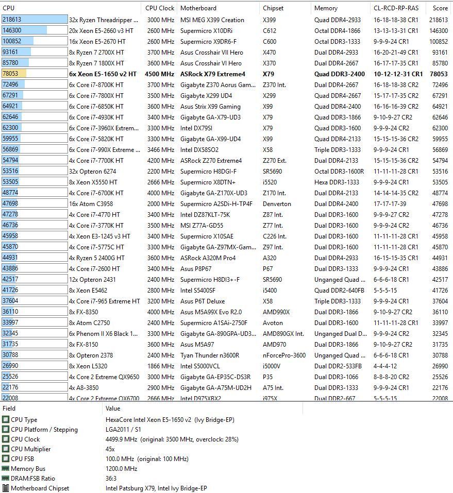The height and width of the screenshot is (493, 453).
Task: Sort by the CL-RCD-RP-RAS column header
Action: pyautogui.click(x=396, y=8)
